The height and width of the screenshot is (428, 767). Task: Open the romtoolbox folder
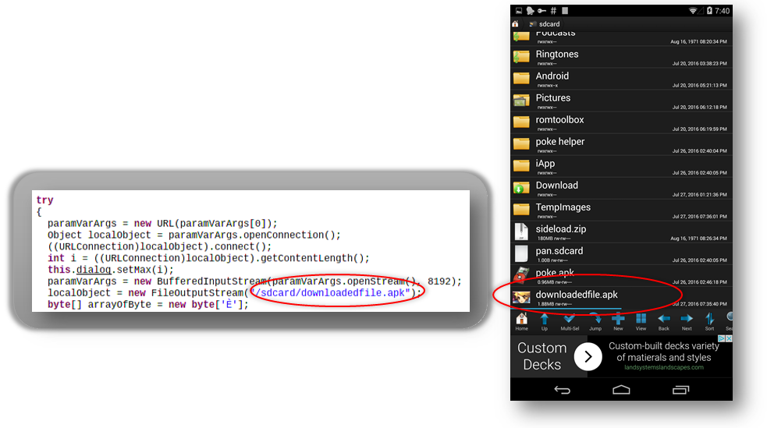tap(621, 123)
